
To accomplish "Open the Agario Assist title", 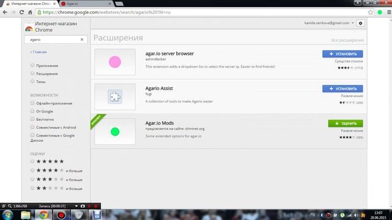I will click(159, 88).
